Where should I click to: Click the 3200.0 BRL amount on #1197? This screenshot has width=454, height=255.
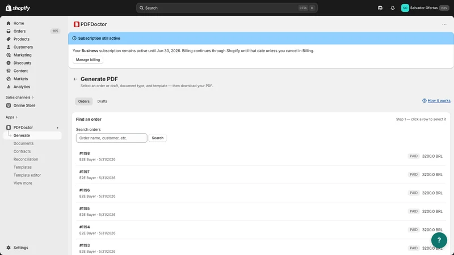(x=432, y=175)
